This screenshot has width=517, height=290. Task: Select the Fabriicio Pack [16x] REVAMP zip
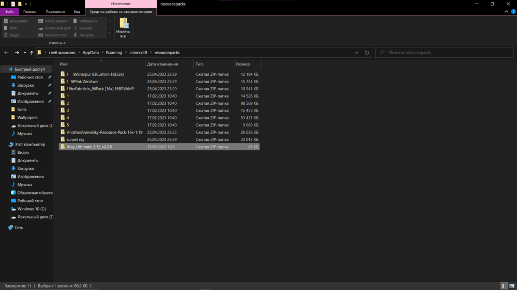pos(159,89)
